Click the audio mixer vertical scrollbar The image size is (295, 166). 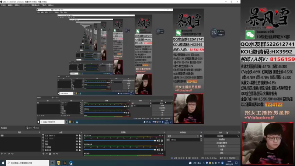pos(165,142)
